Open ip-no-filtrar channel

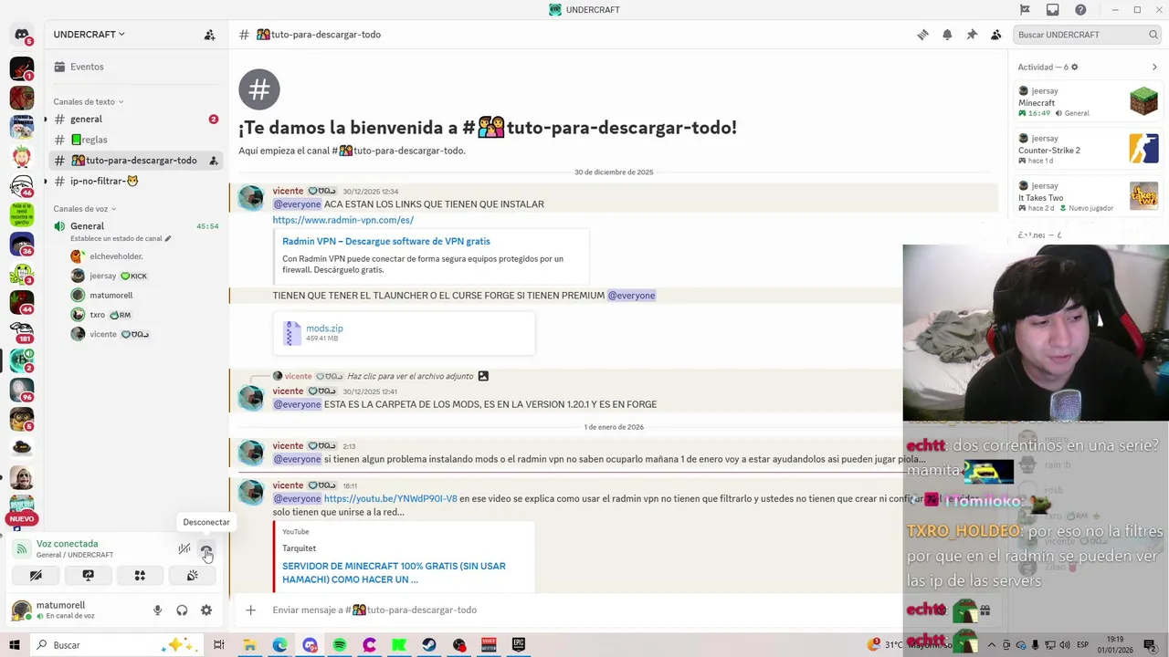(x=134, y=181)
